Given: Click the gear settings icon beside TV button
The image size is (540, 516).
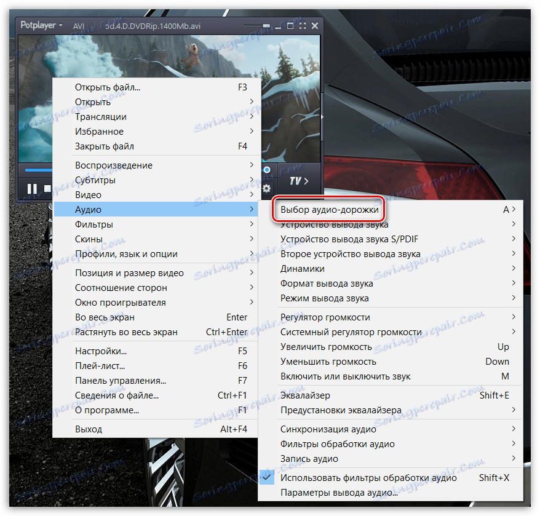Looking at the screenshot, I should pyautogui.click(x=267, y=189).
